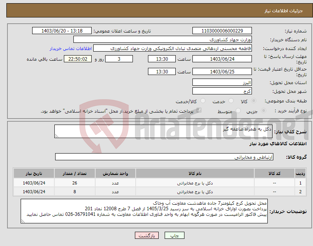Click the resize handle of buyer notes box
Screen dimensions: 313x246
[x=23, y=221]
